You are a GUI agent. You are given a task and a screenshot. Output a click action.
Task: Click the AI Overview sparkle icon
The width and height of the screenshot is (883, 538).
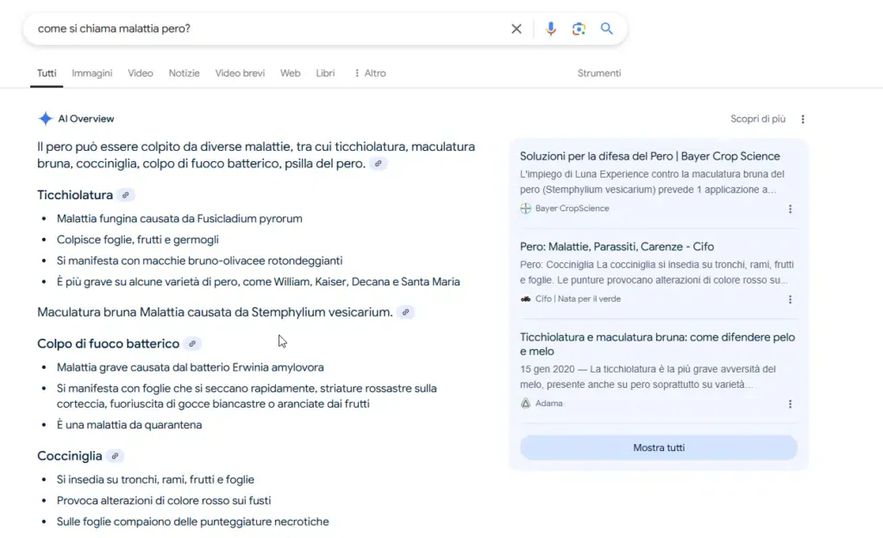[44, 118]
